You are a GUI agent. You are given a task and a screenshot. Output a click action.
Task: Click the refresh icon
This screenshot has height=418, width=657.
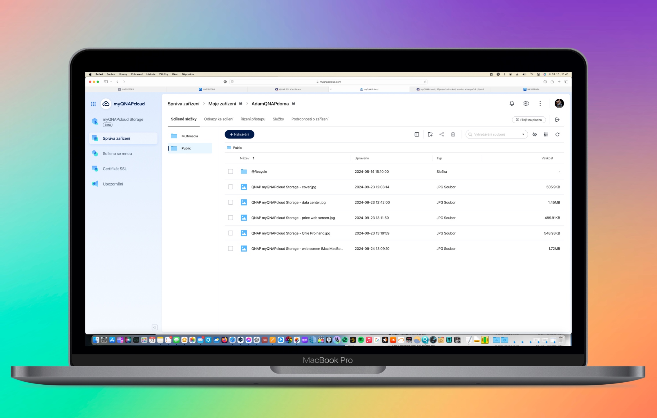[x=557, y=134]
